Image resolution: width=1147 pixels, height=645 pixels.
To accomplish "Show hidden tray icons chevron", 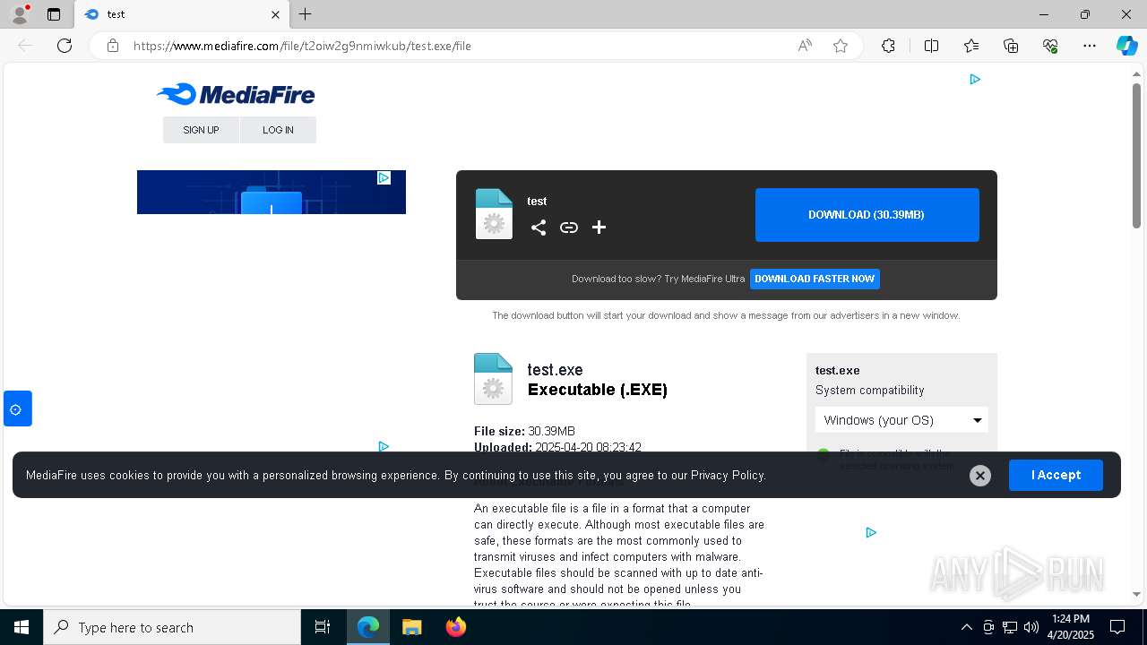I will pos(966,627).
